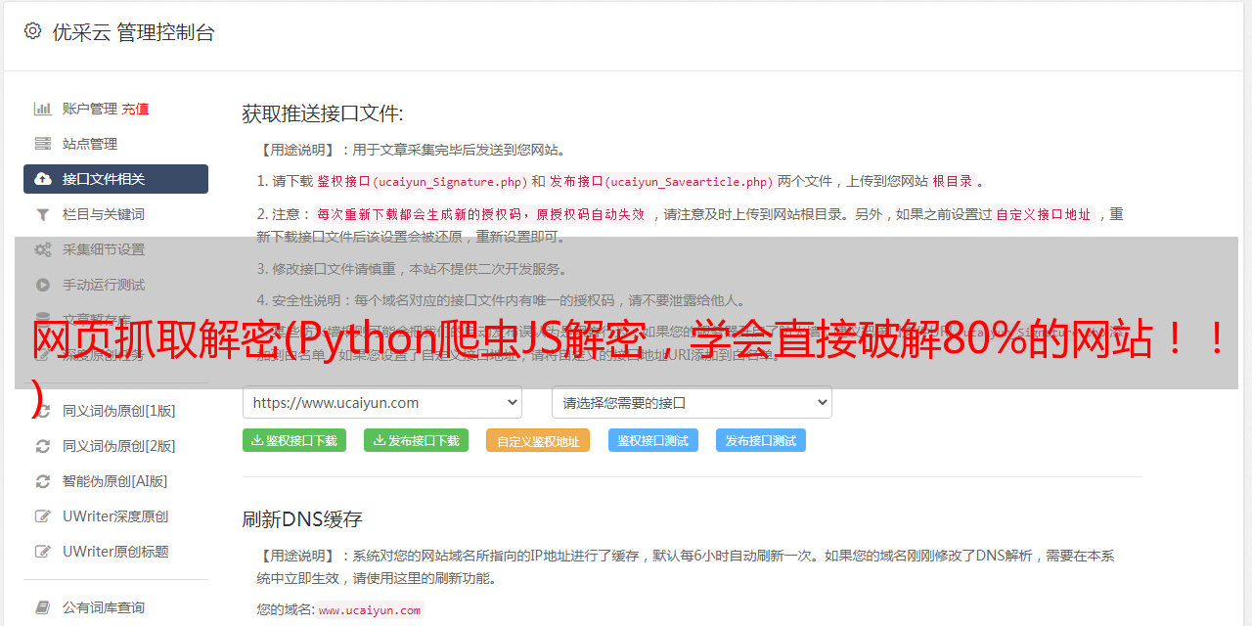1252x626 pixels.
Task: Click the 获取推送接口文件 heading
Action: point(323,113)
